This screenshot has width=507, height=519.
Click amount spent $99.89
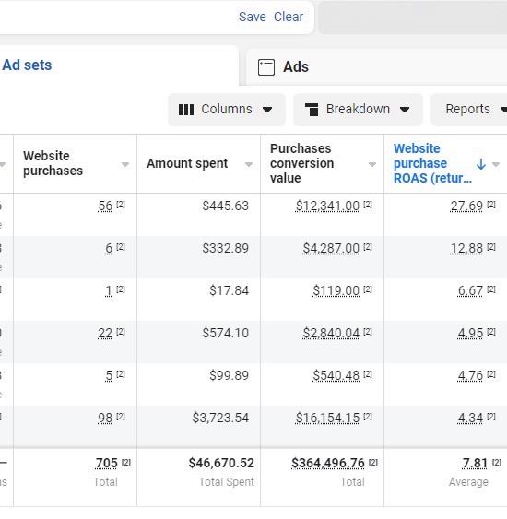[x=229, y=375]
